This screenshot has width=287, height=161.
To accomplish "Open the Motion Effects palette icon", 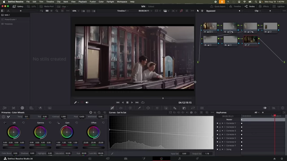I will [50, 108].
